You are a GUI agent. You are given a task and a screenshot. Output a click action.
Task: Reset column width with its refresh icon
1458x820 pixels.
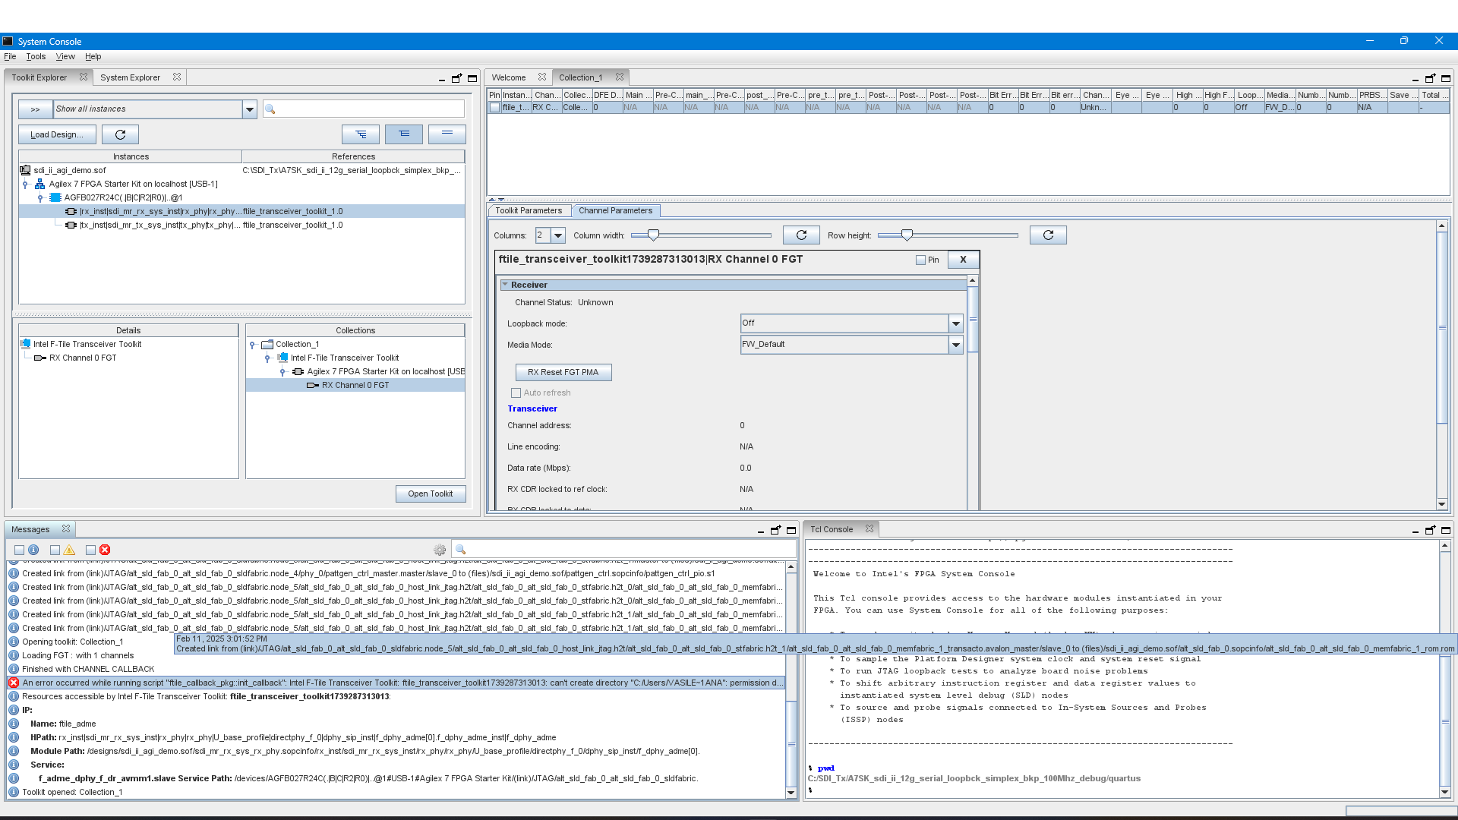coord(801,235)
